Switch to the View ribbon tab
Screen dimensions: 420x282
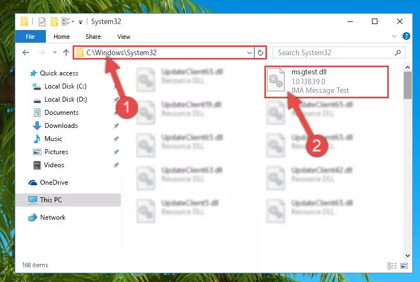(124, 37)
